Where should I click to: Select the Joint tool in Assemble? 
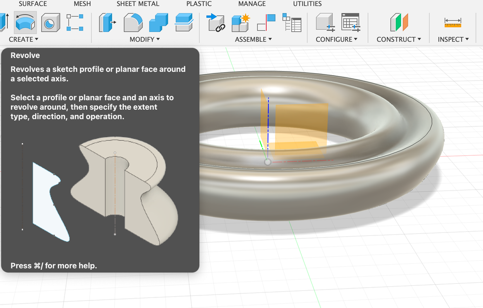266,23
